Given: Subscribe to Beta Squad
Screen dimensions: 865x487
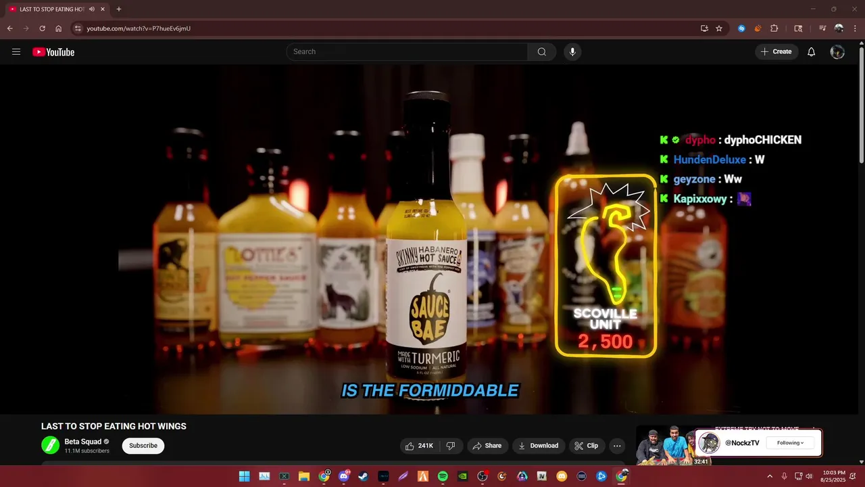Looking at the screenshot, I should [143, 446].
